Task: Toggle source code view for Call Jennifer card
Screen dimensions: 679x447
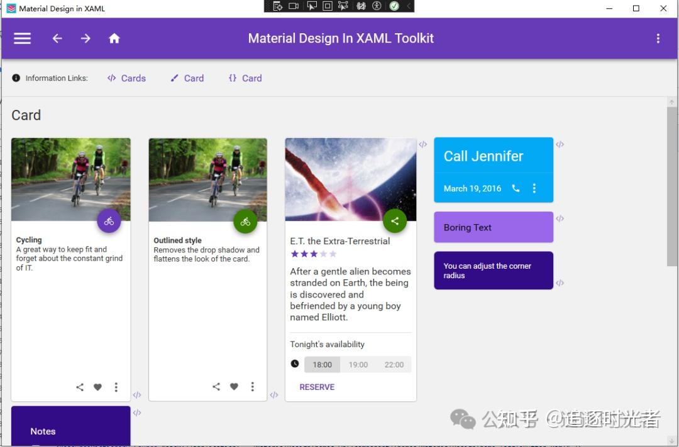Action: [x=560, y=144]
